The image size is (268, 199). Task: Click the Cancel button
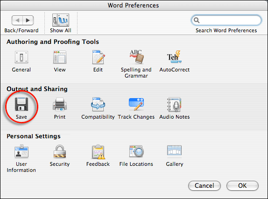click(205, 185)
